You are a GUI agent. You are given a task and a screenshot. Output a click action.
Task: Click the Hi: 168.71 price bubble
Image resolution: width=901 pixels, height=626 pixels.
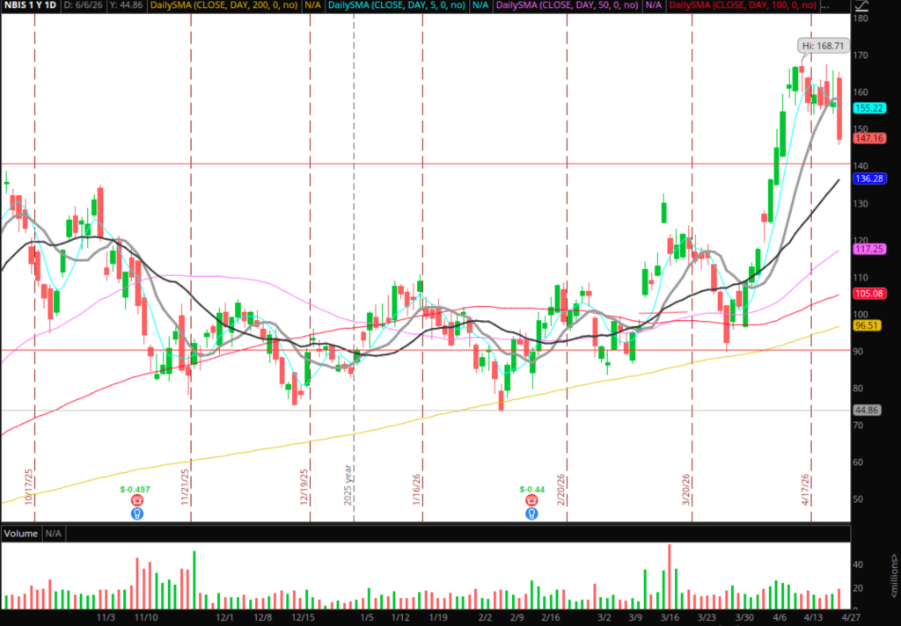click(822, 45)
